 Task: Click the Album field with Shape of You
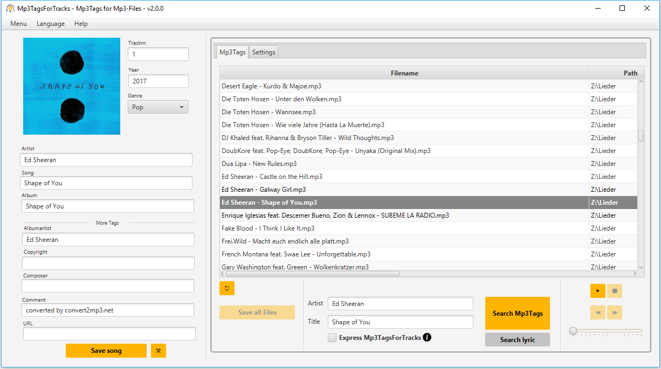pos(108,206)
